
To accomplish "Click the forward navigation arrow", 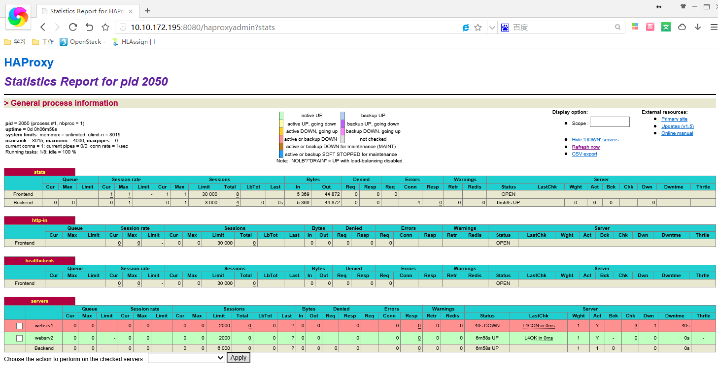I will pos(57,28).
